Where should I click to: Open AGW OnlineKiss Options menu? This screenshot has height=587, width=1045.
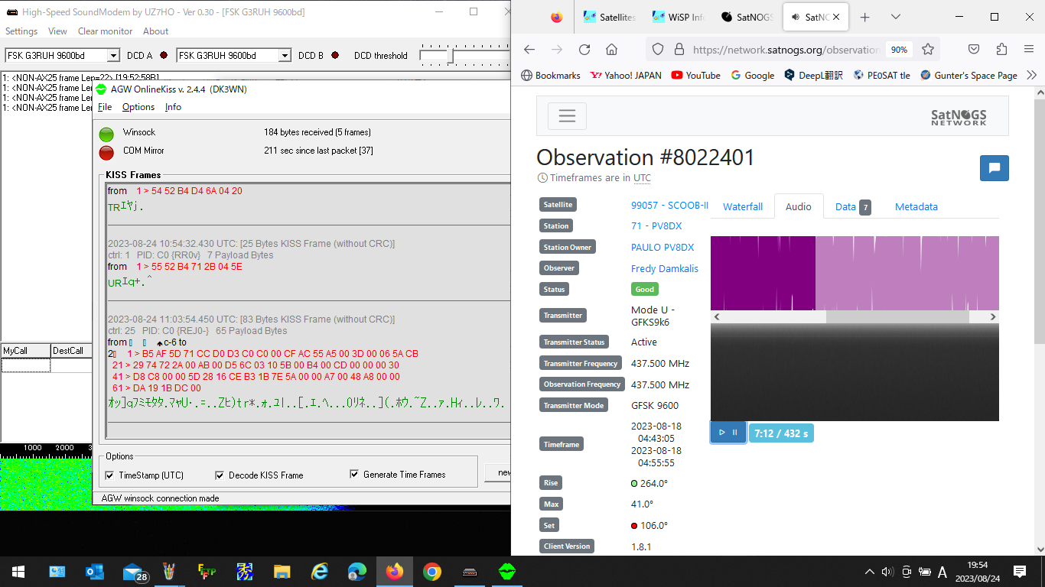pos(138,107)
